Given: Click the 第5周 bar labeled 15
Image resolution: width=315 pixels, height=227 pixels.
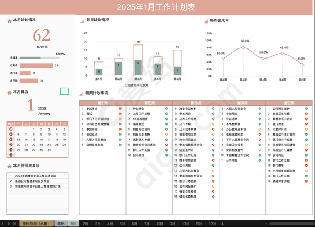Looking at the screenshot, I should tap(177, 63).
